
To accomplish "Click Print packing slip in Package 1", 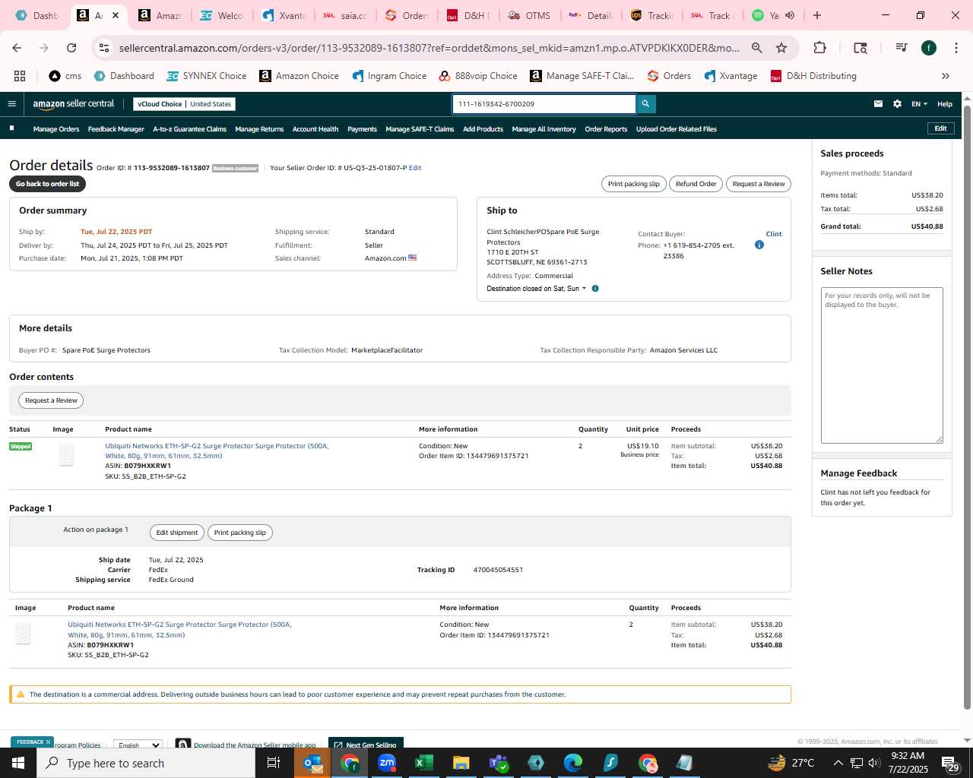I will pyautogui.click(x=240, y=533).
